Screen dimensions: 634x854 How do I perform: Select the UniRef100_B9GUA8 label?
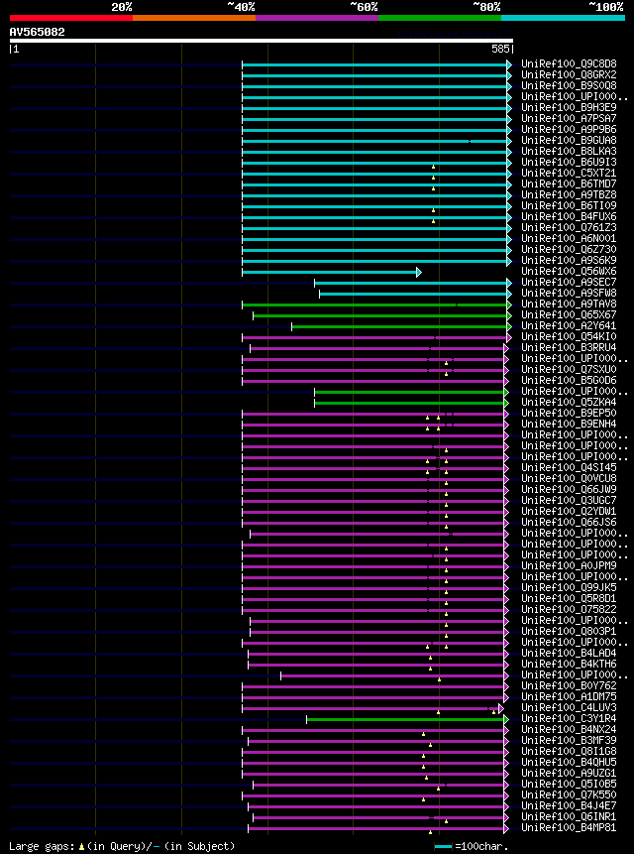pos(569,140)
